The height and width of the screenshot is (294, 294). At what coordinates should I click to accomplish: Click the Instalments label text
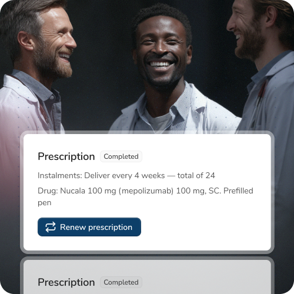tap(60, 175)
